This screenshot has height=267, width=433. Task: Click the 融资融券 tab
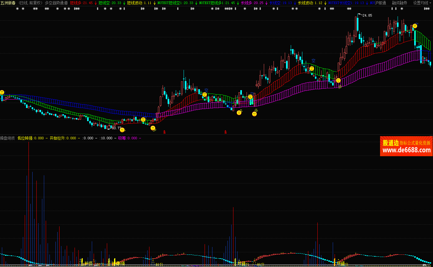(x=399, y=3)
